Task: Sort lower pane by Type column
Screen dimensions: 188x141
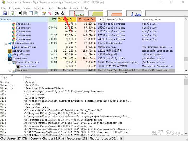Action: coord(12,78)
